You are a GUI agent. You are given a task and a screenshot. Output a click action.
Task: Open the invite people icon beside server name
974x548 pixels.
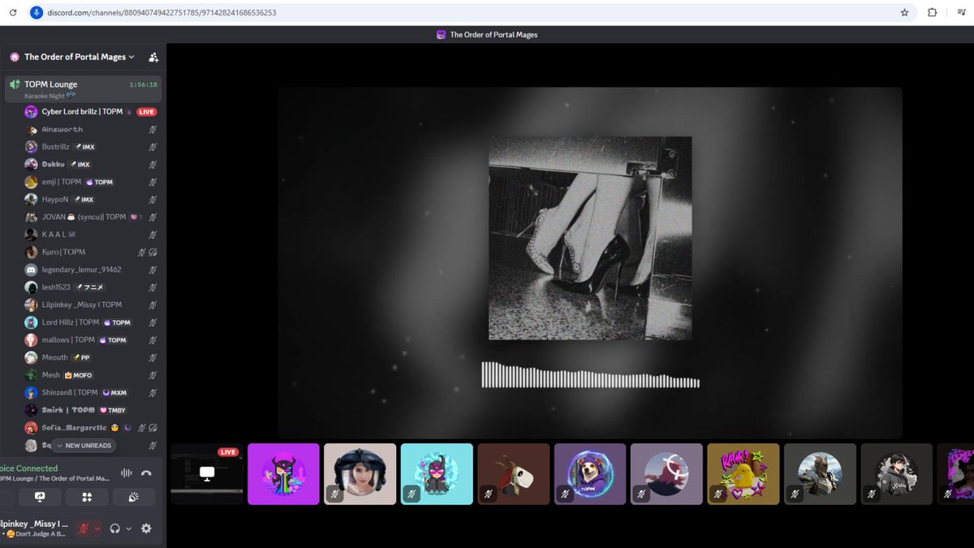click(153, 57)
